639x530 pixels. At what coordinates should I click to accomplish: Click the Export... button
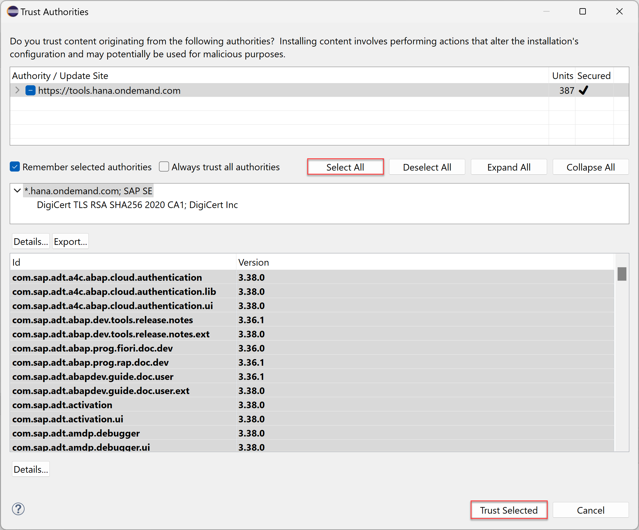[70, 241]
